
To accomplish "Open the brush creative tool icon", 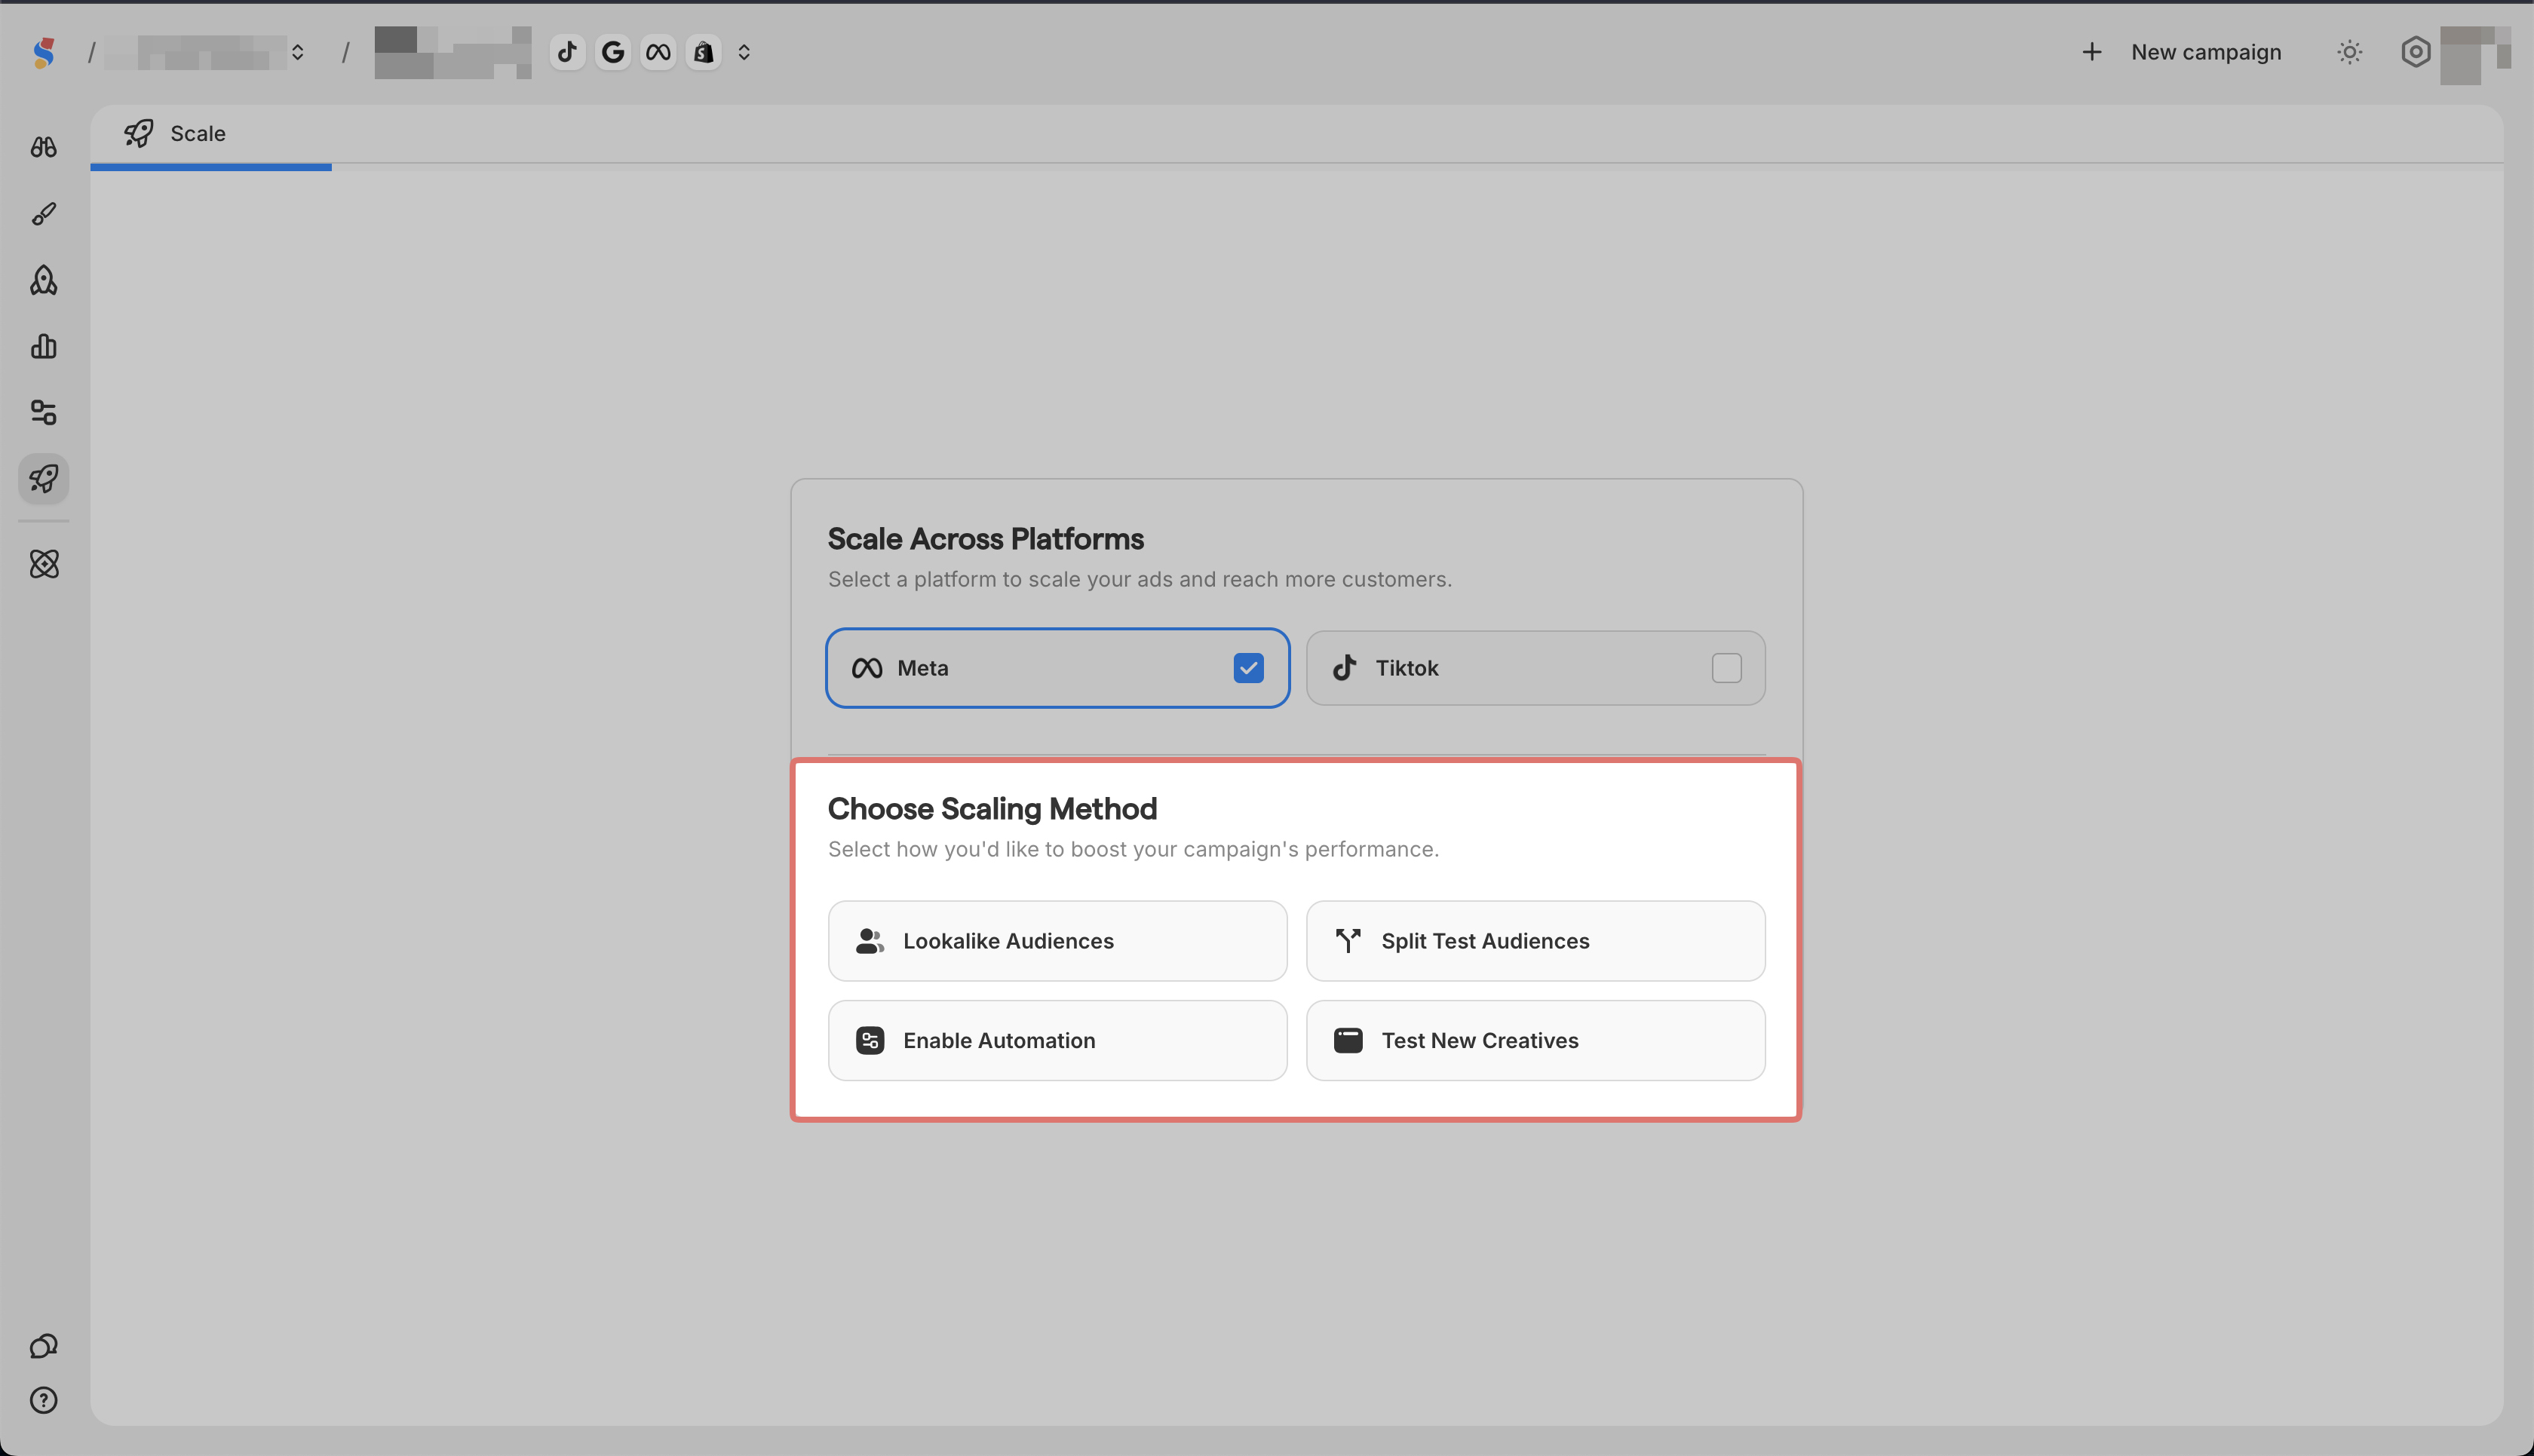I will coord(43,214).
